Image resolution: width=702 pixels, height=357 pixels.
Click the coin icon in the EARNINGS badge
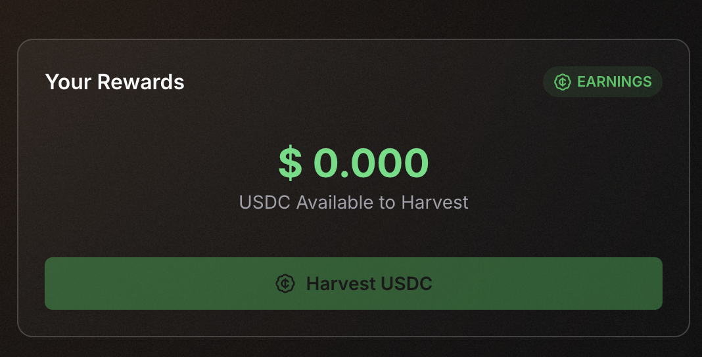pos(563,82)
